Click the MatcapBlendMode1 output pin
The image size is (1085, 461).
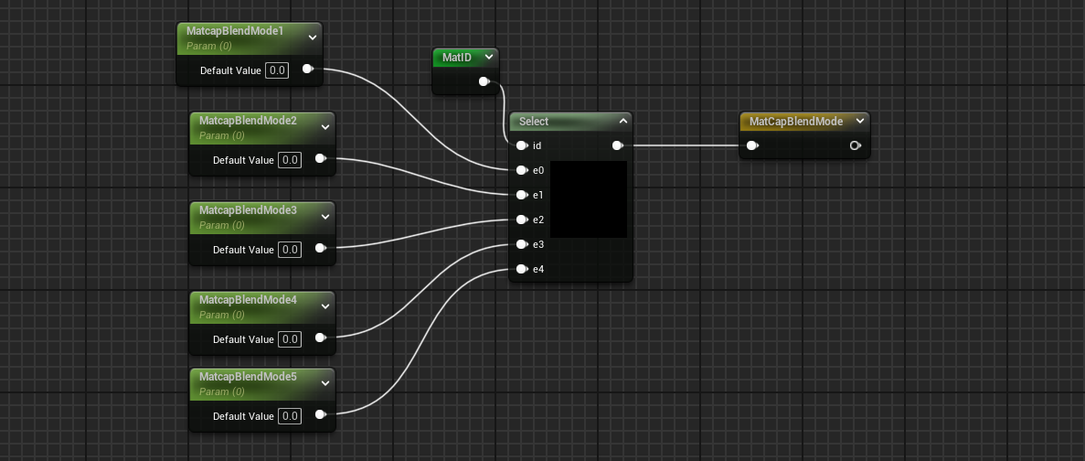click(307, 70)
